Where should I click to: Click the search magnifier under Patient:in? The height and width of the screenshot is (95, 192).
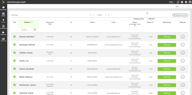point(35,30)
